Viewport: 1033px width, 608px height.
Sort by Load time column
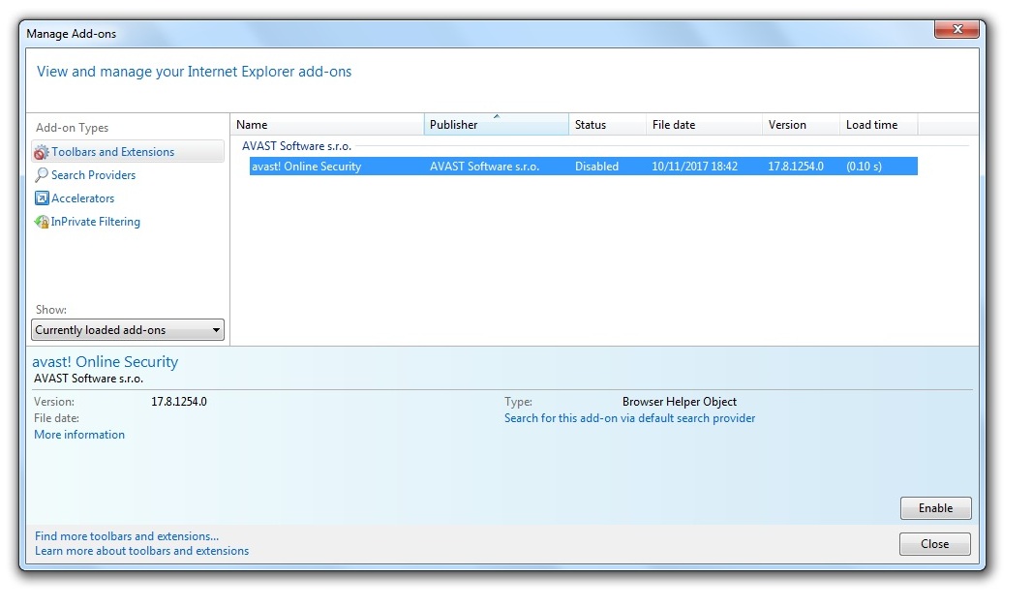[877, 125]
